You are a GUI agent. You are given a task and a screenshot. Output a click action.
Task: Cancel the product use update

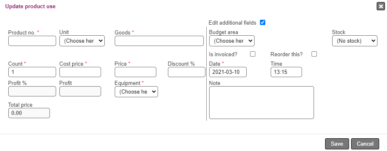click(x=365, y=144)
